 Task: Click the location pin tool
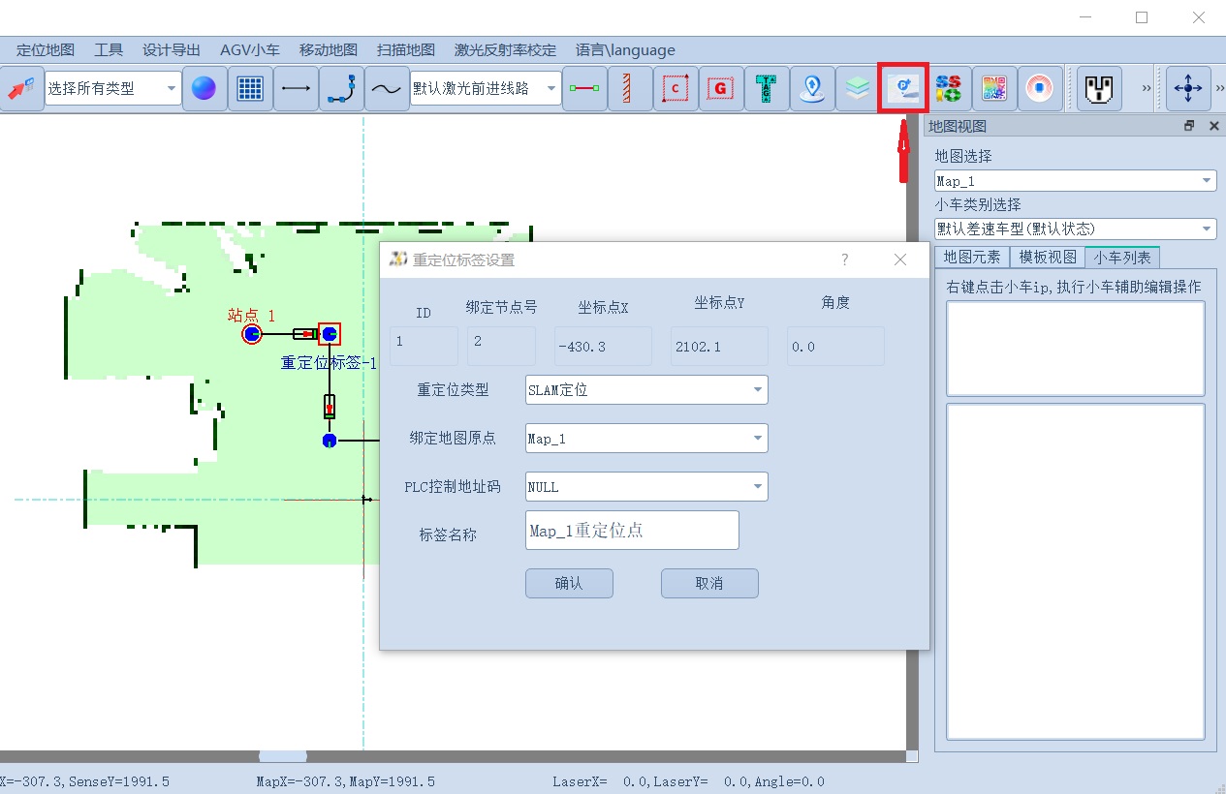tap(812, 88)
